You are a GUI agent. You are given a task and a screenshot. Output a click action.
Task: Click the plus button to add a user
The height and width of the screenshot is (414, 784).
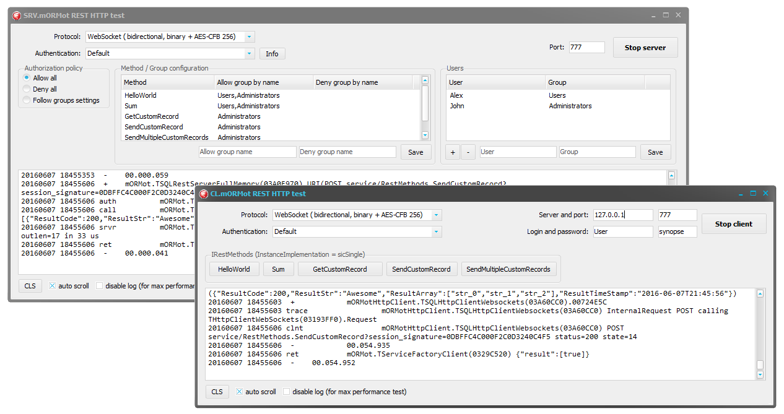tap(453, 152)
